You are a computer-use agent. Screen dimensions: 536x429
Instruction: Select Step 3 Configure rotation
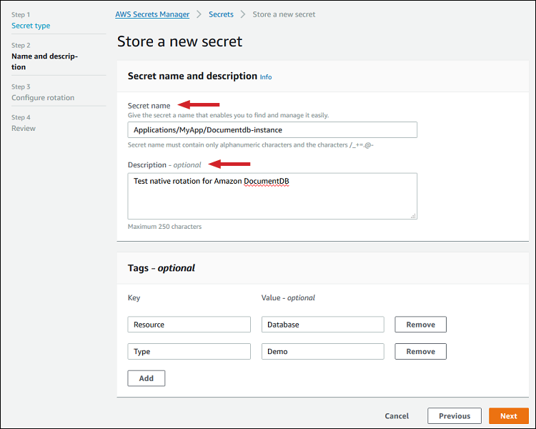coord(43,97)
